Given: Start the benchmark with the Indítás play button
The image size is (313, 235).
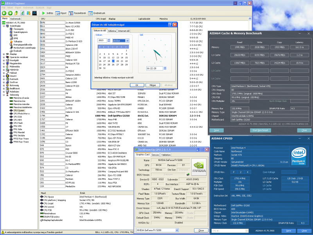Looking at the screenshot, I should (x=47, y=13).
